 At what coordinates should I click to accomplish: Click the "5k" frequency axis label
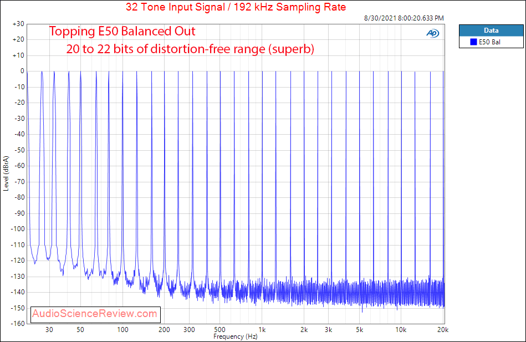(x=359, y=330)
